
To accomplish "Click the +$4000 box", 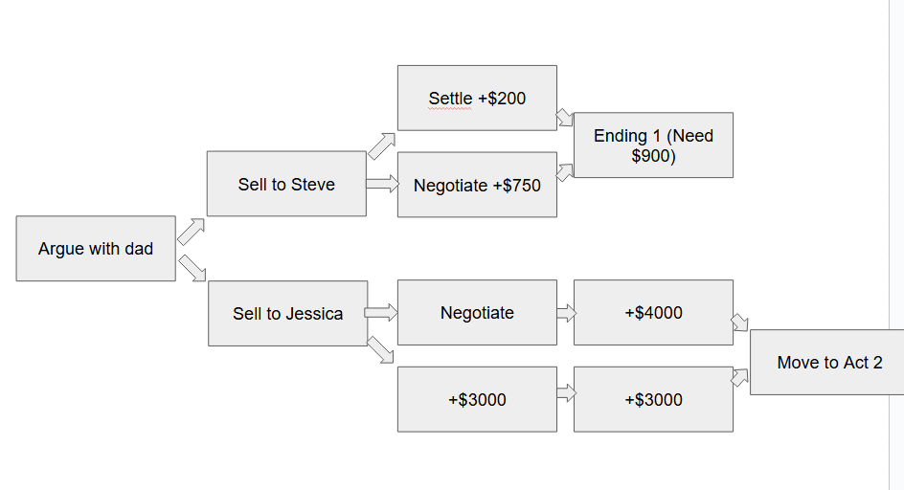I will [653, 313].
